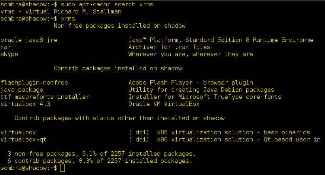This screenshot has width=325, height=175.
Task: Click the "Wherever you are, wherever they are" text
Action: pyautogui.click(x=191, y=54)
